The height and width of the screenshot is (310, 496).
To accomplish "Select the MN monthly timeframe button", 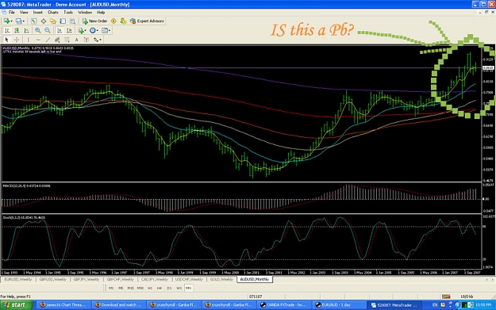I will point(189,288).
